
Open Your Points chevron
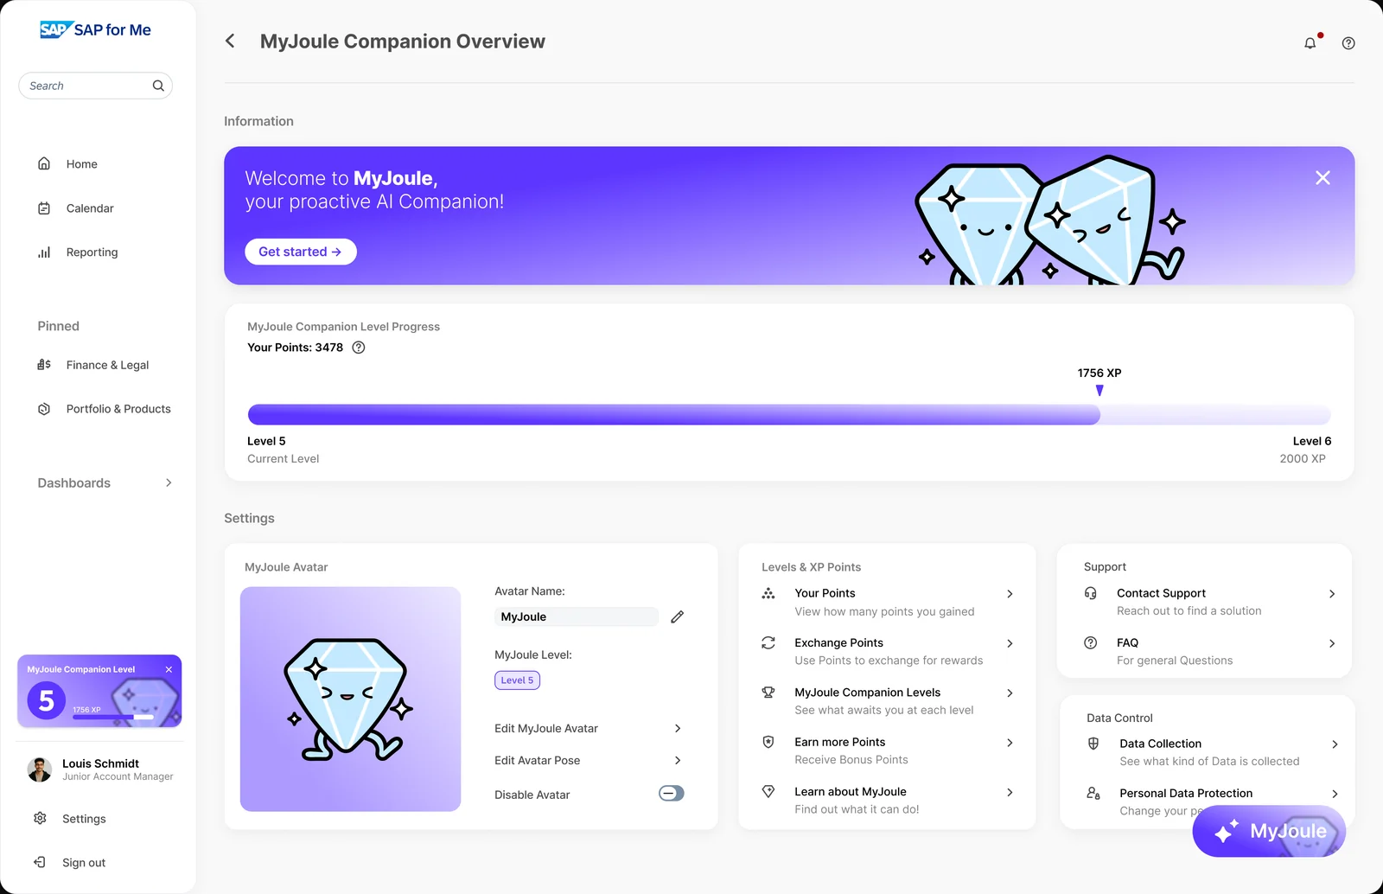coord(1010,594)
